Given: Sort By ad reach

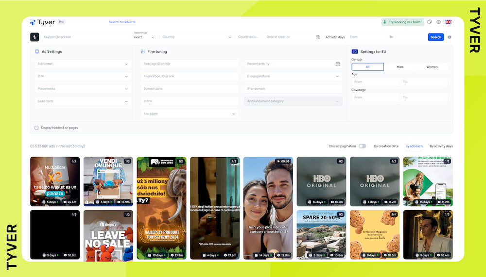Looking at the screenshot, I should pyautogui.click(x=414, y=146).
